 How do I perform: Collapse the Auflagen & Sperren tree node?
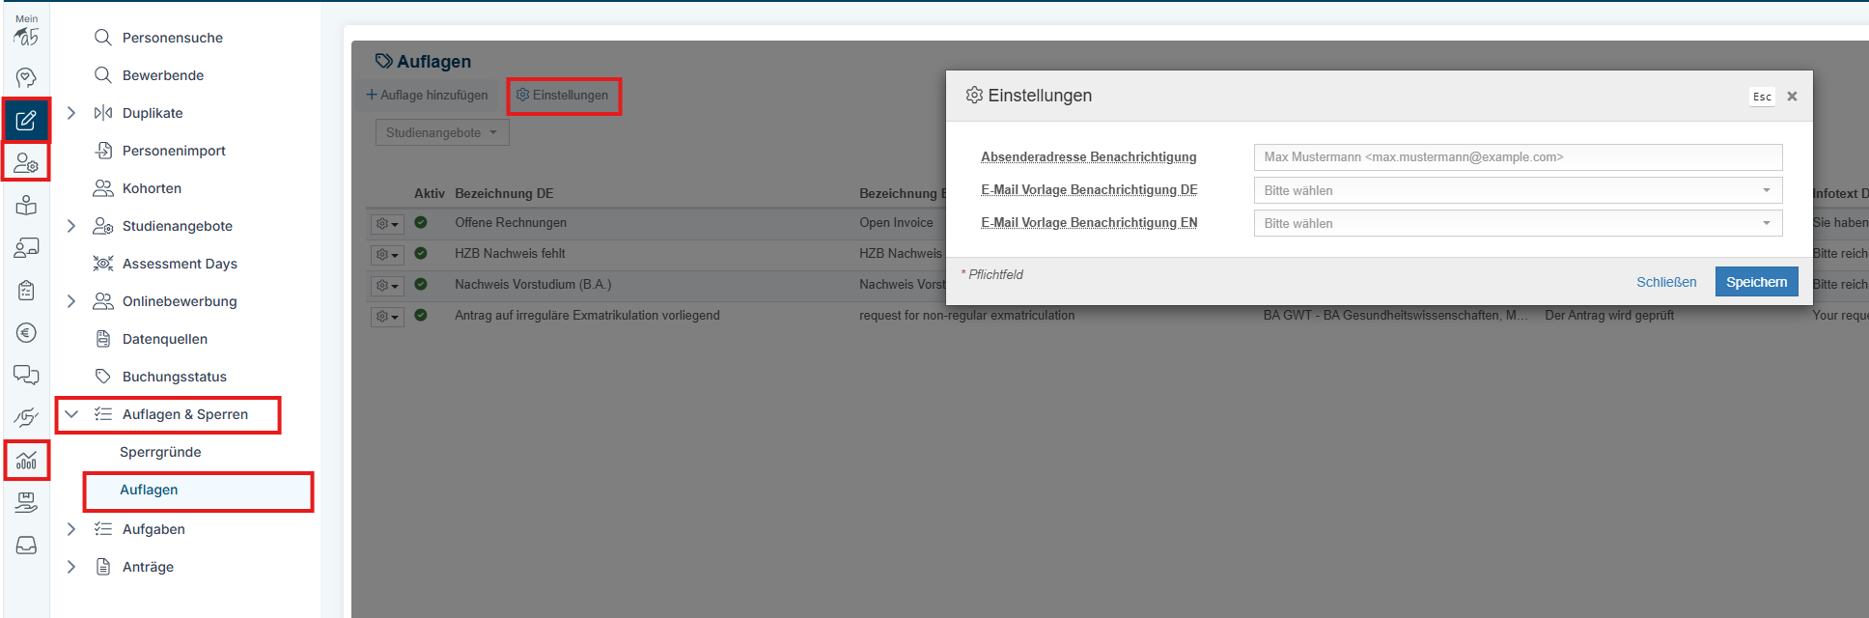(x=71, y=414)
